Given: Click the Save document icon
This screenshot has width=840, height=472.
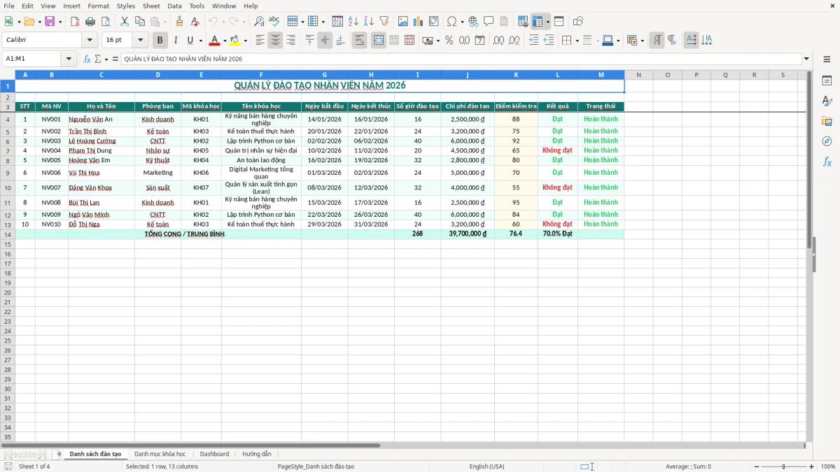Looking at the screenshot, I should 50,22.
